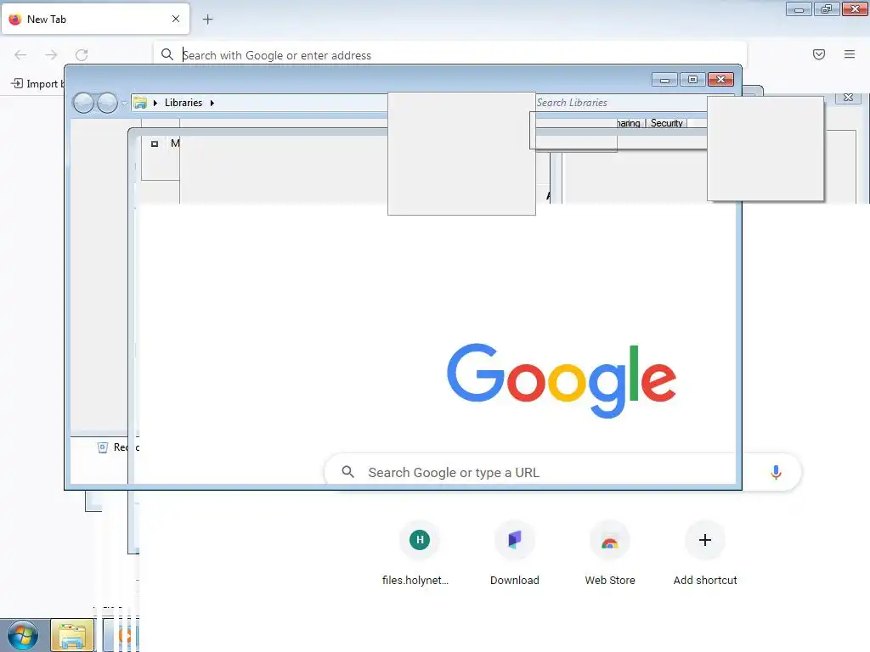Focus the Firefox address bar
The height and width of the screenshot is (652, 870).
click(x=450, y=55)
